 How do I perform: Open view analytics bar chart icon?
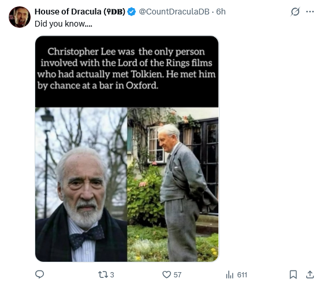click(230, 274)
